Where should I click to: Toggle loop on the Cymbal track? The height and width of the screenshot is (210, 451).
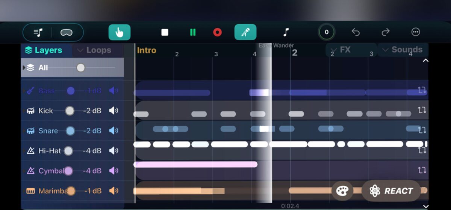pyautogui.click(x=422, y=170)
